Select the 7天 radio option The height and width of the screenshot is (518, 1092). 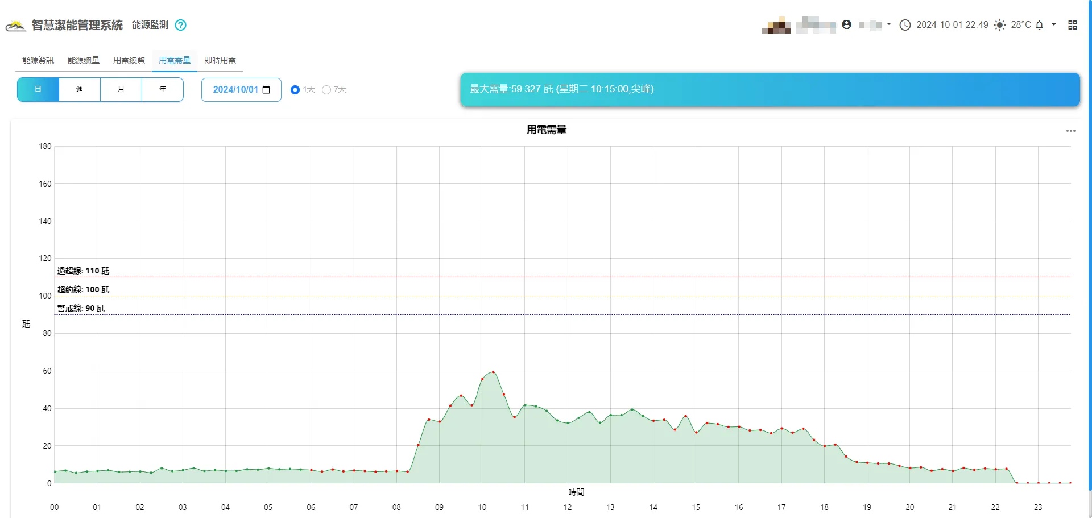(x=326, y=90)
